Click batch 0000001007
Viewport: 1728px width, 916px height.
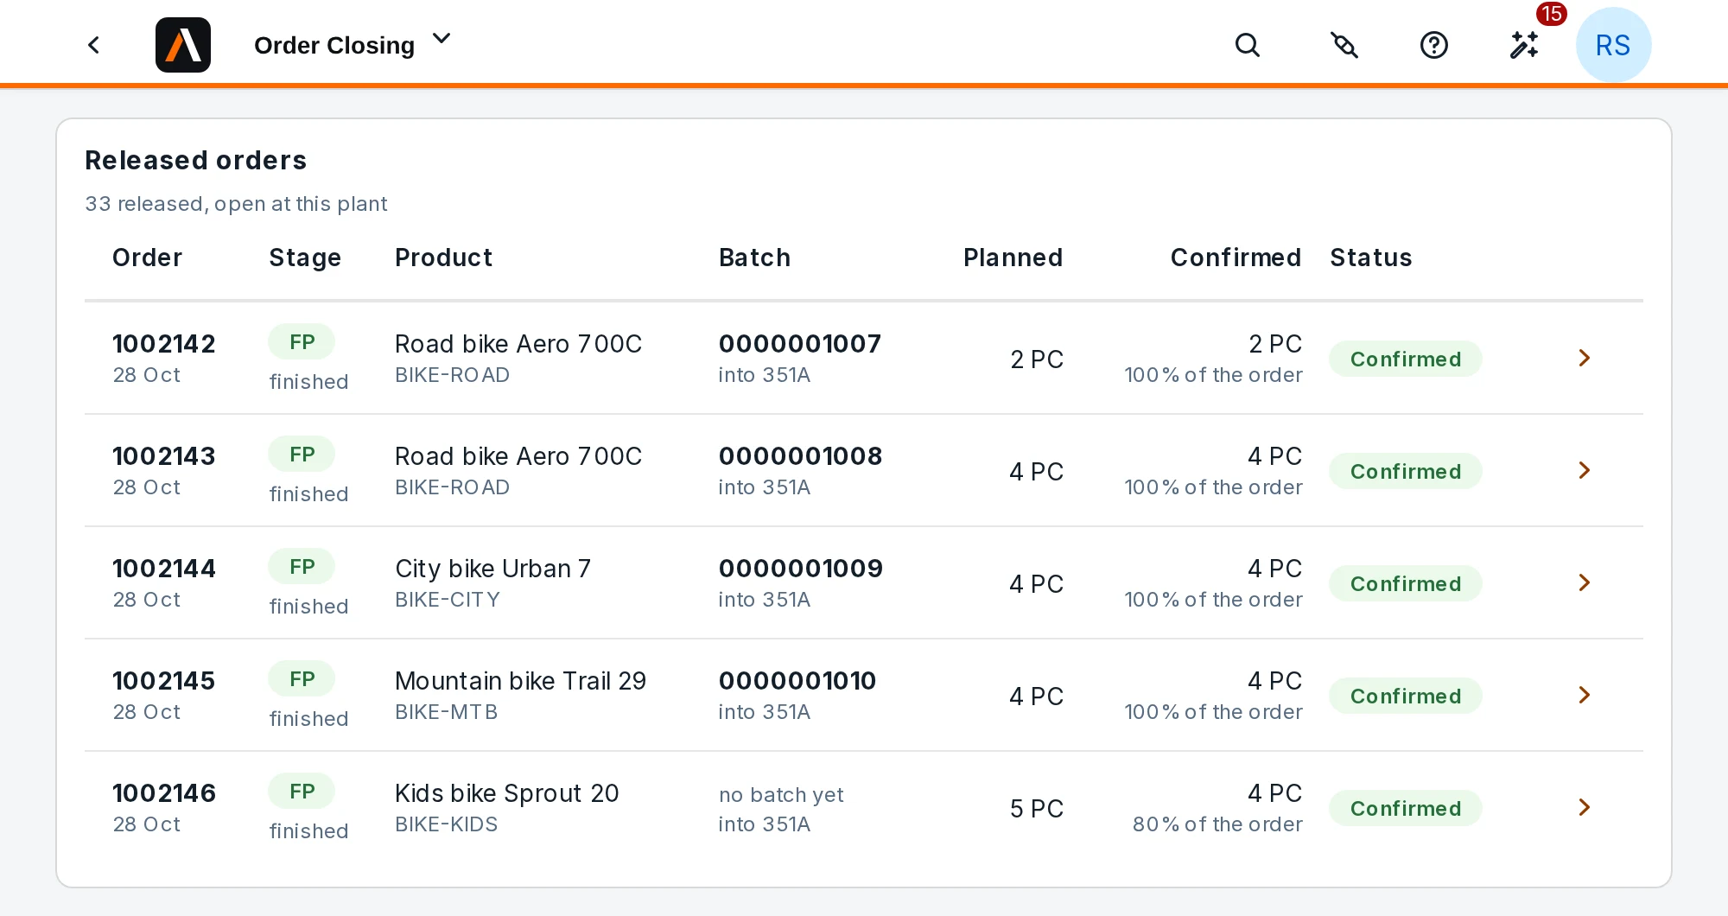coord(800,344)
